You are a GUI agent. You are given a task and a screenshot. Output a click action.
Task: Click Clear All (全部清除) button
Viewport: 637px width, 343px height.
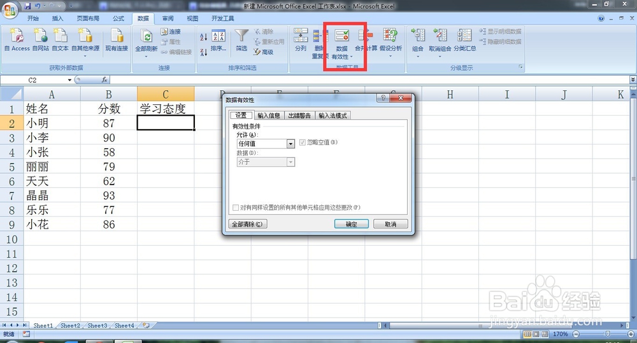(x=247, y=224)
